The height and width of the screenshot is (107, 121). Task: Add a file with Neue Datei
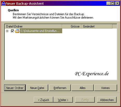(x=37, y=88)
